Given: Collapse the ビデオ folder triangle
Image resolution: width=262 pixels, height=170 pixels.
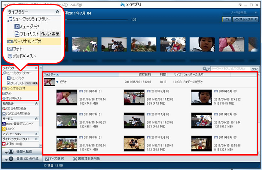Looking at the screenshot, I should 57,81.
